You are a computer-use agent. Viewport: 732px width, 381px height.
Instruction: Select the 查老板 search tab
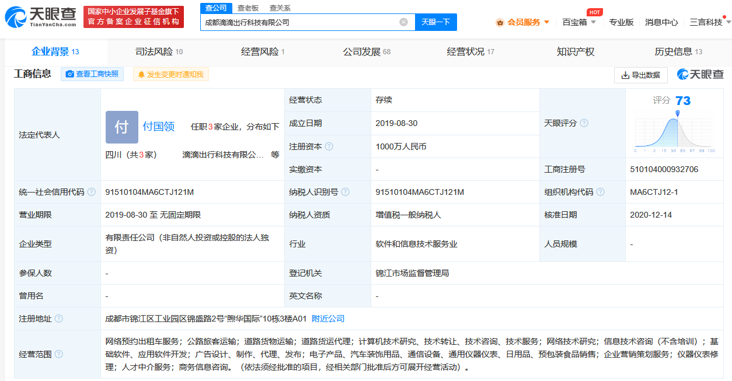click(248, 8)
